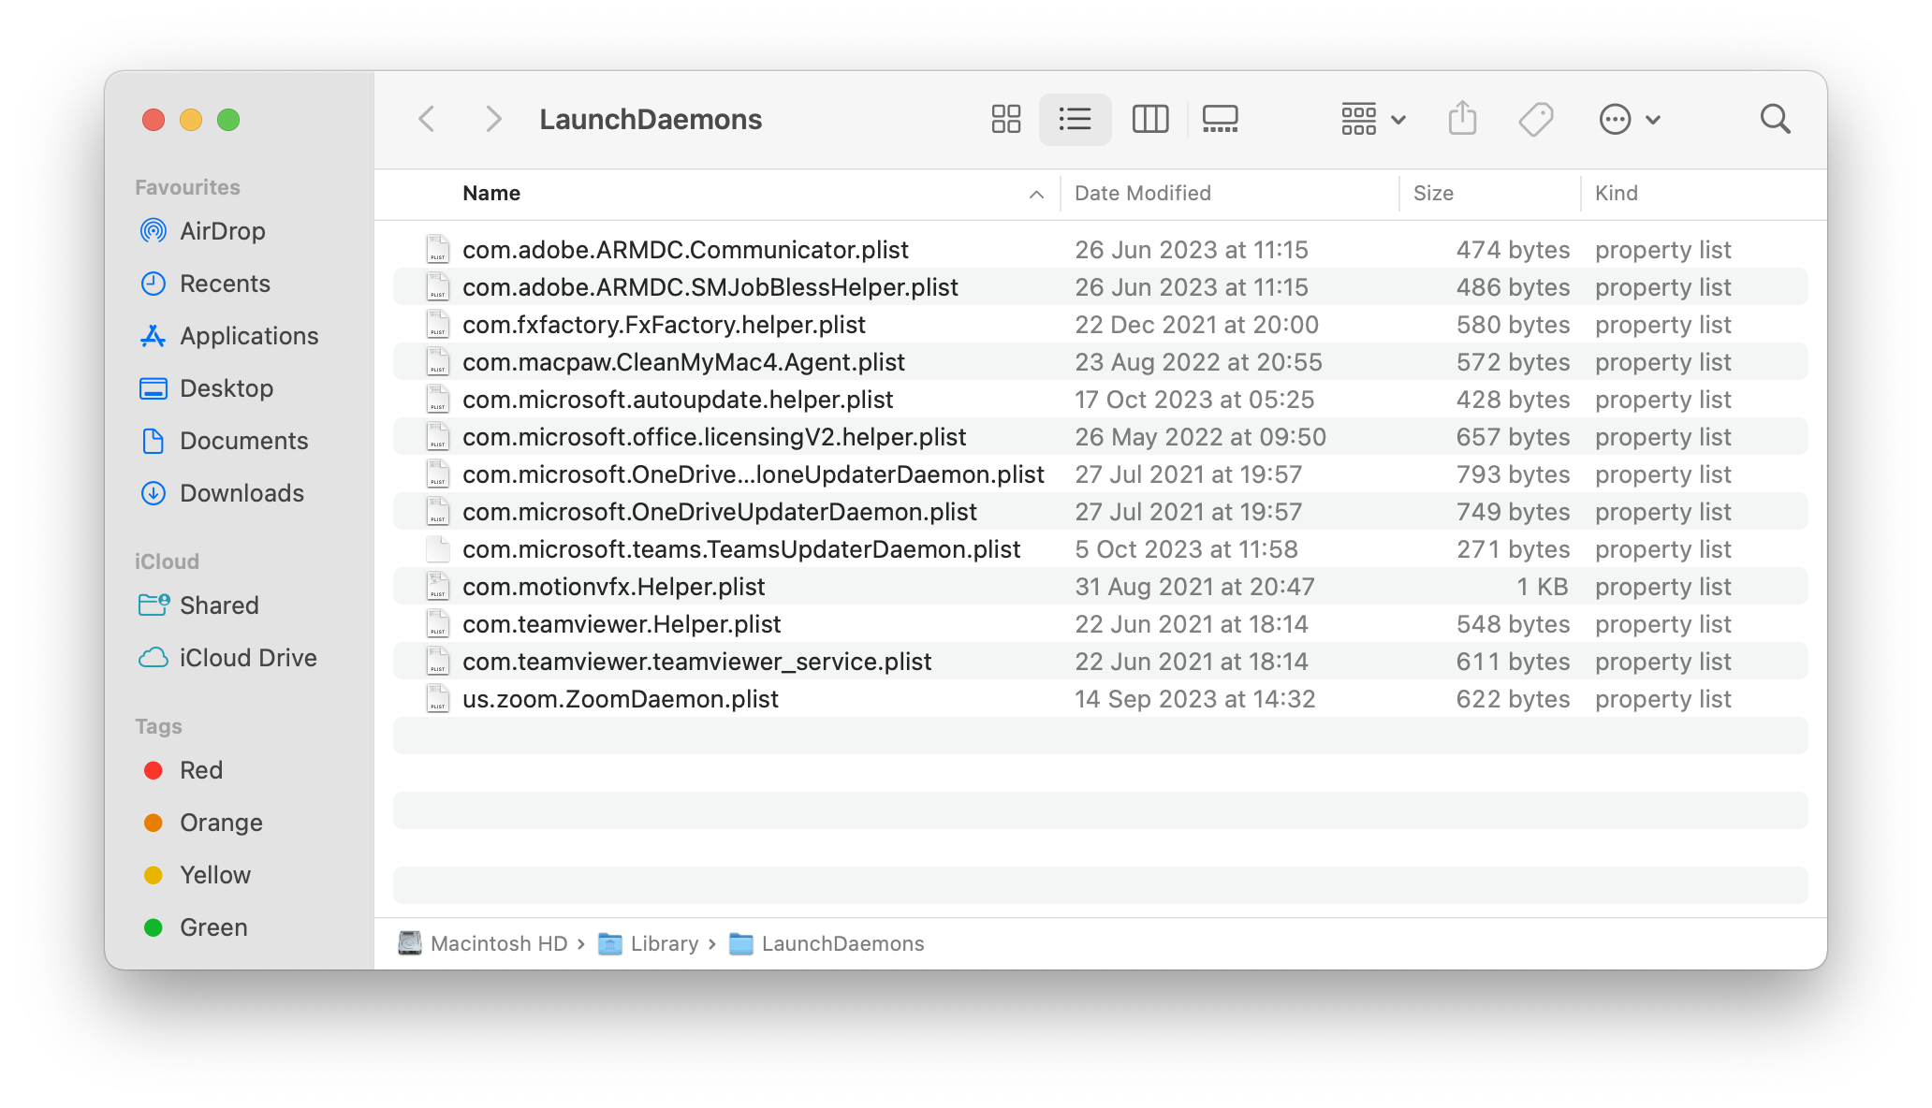Open Applications in sidebar
The image size is (1932, 1108).
point(249,336)
